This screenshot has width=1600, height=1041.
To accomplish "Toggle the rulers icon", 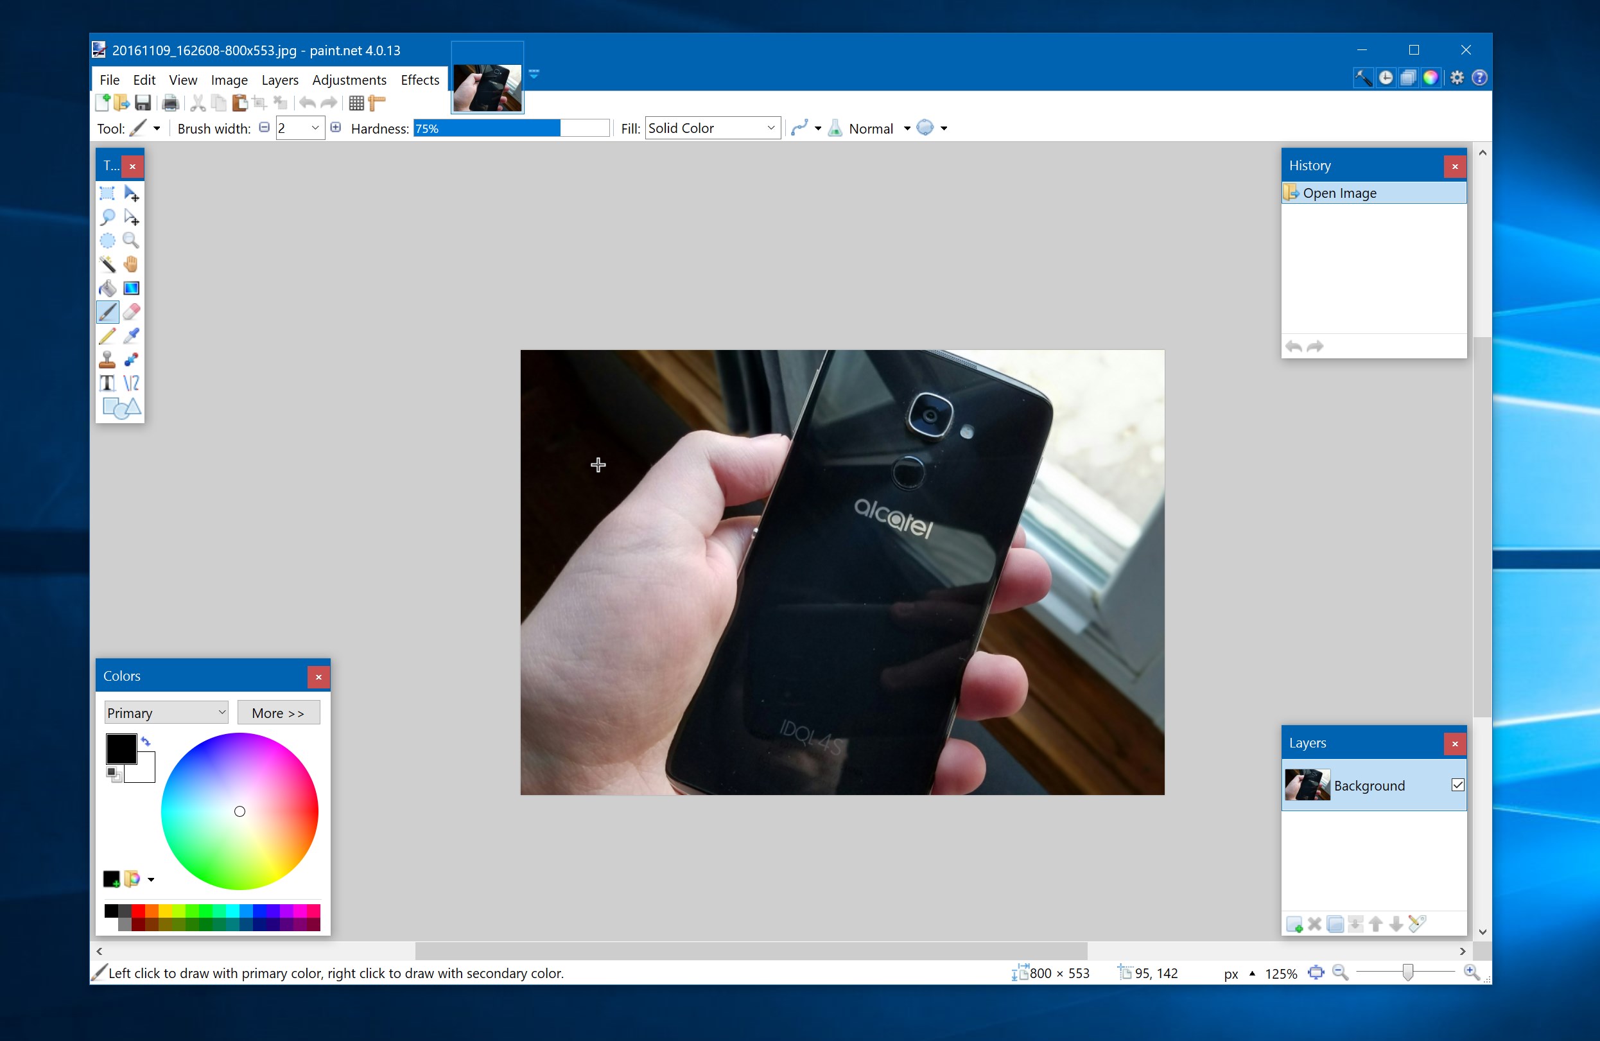I will tap(377, 103).
